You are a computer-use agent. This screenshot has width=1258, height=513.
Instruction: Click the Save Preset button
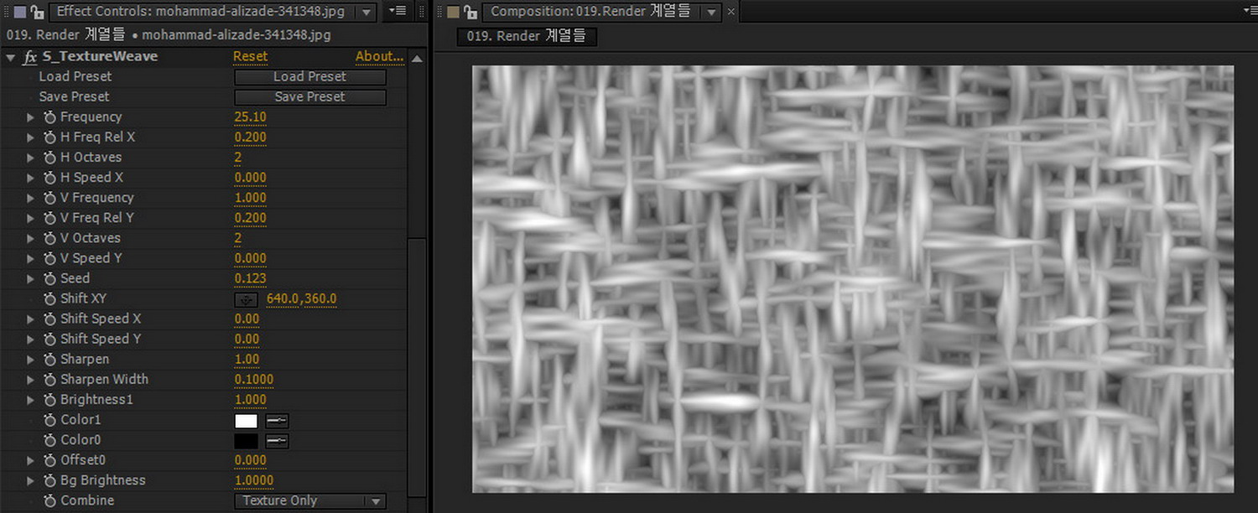(x=310, y=96)
